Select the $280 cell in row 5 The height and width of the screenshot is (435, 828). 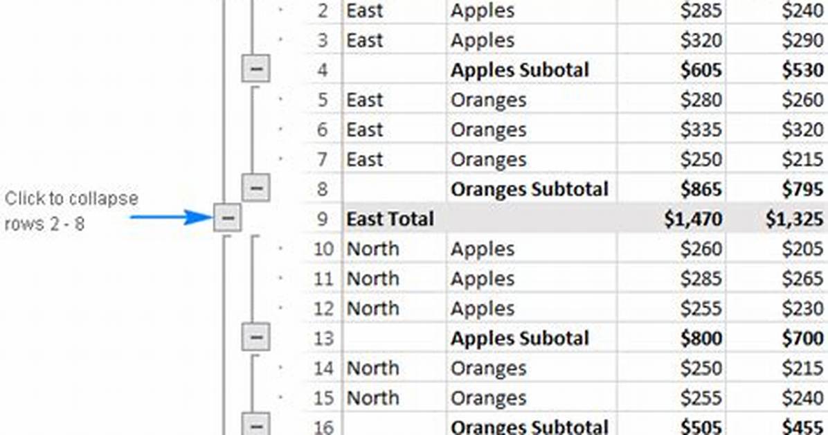(671, 100)
